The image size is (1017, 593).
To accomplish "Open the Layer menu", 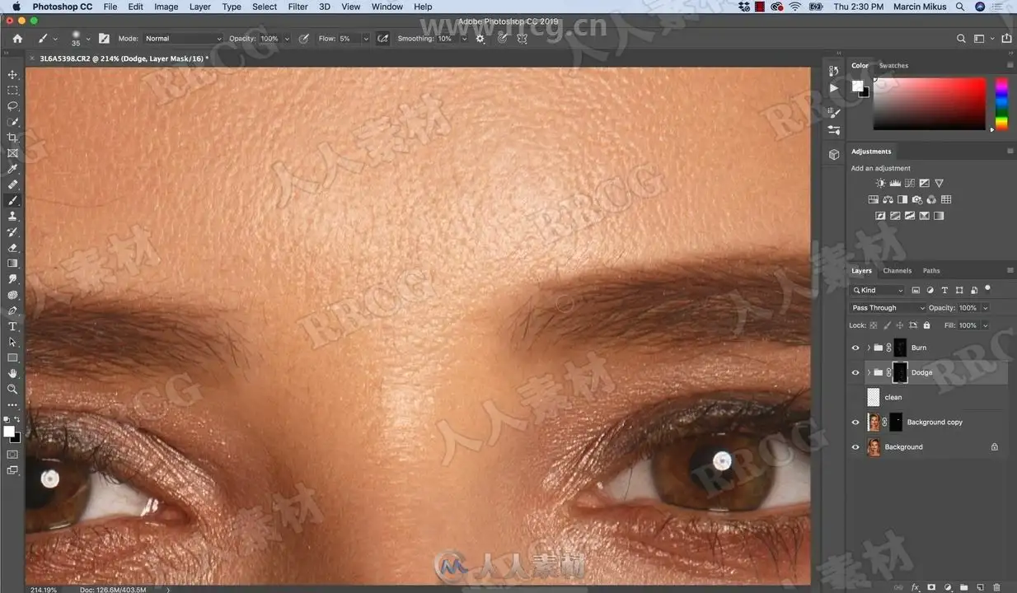I will (x=200, y=7).
